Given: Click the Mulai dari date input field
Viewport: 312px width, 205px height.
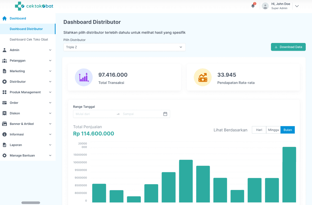Looking at the screenshot, I should tap(94, 114).
